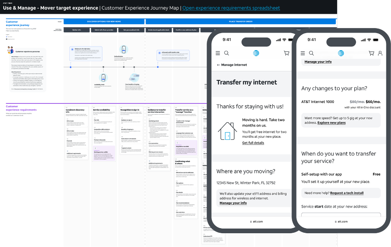The height and width of the screenshot is (247, 391).
Task: Click Customer experience personas people illustration
Action: [10, 50]
